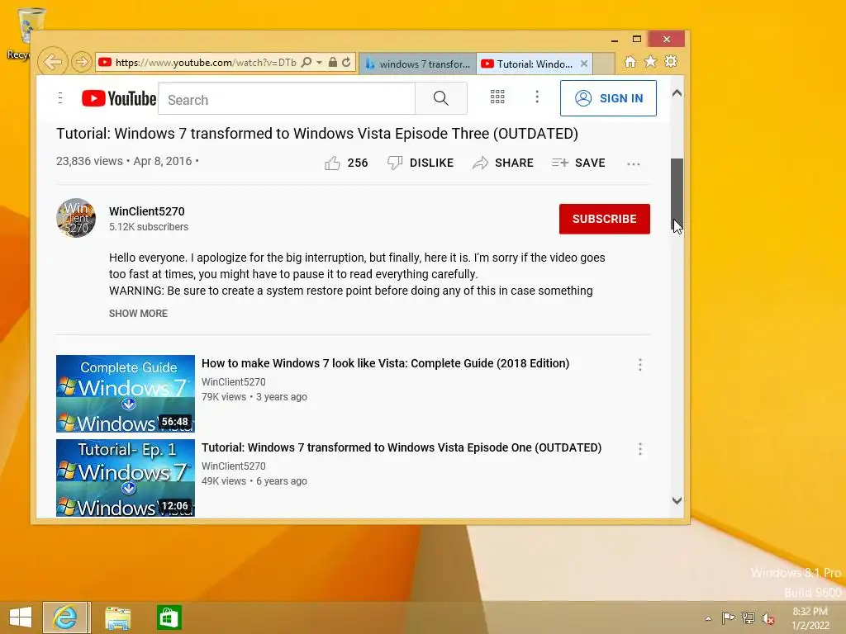Open the YouTube apps grid icon

(x=497, y=97)
